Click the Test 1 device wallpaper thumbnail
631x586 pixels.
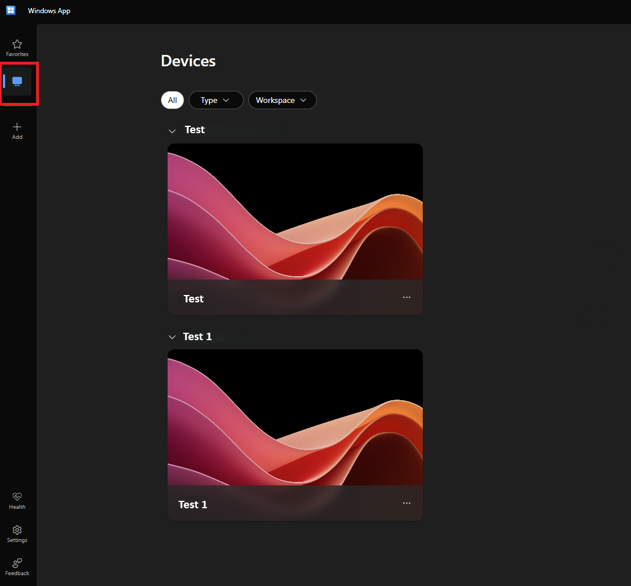(295, 417)
